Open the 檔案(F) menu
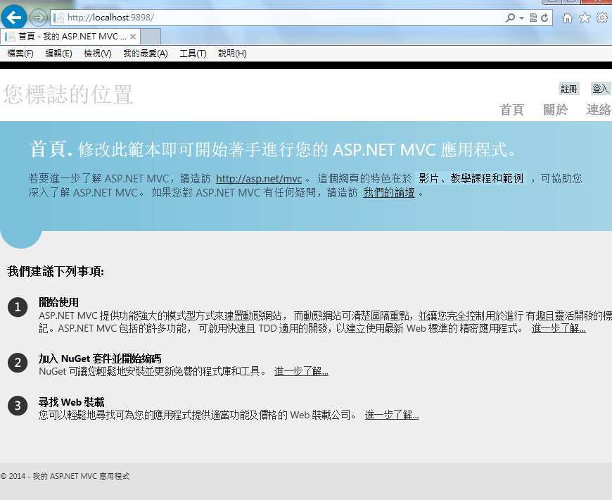 (20, 53)
